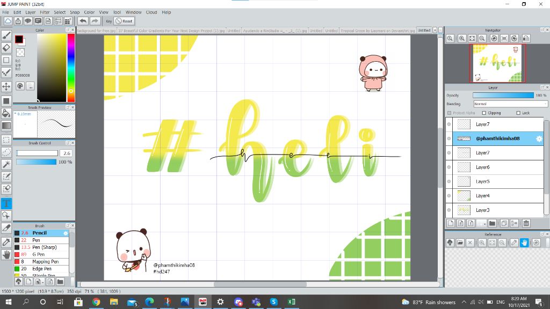Select the Edge Pen brush

[x=41, y=269]
